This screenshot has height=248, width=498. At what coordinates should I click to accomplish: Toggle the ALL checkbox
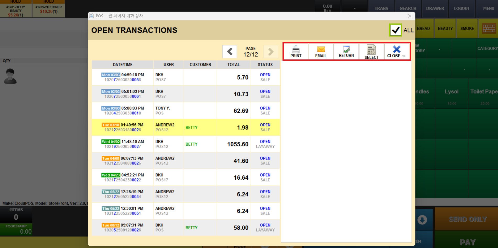395,30
